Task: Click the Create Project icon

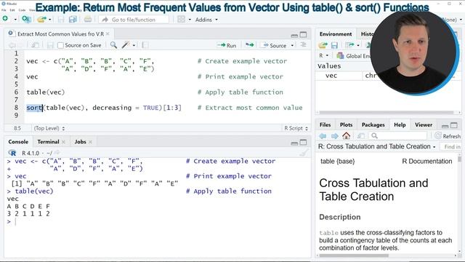Action: [26, 20]
